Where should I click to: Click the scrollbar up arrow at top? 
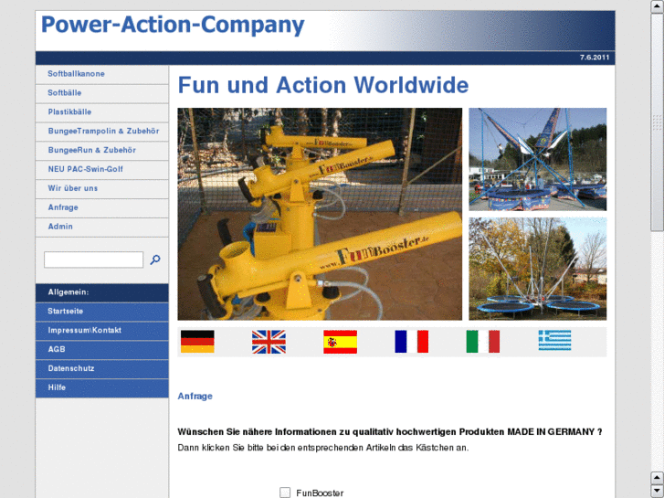[x=657, y=6]
